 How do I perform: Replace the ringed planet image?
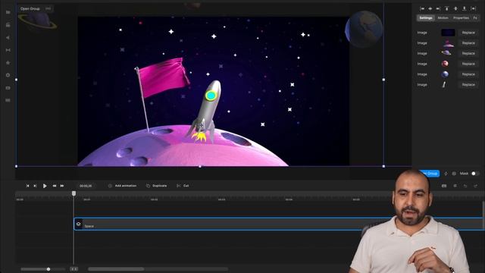click(x=468, y=54)
